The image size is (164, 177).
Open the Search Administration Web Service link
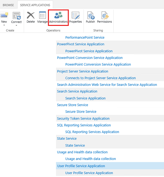[x=107, y=85]
